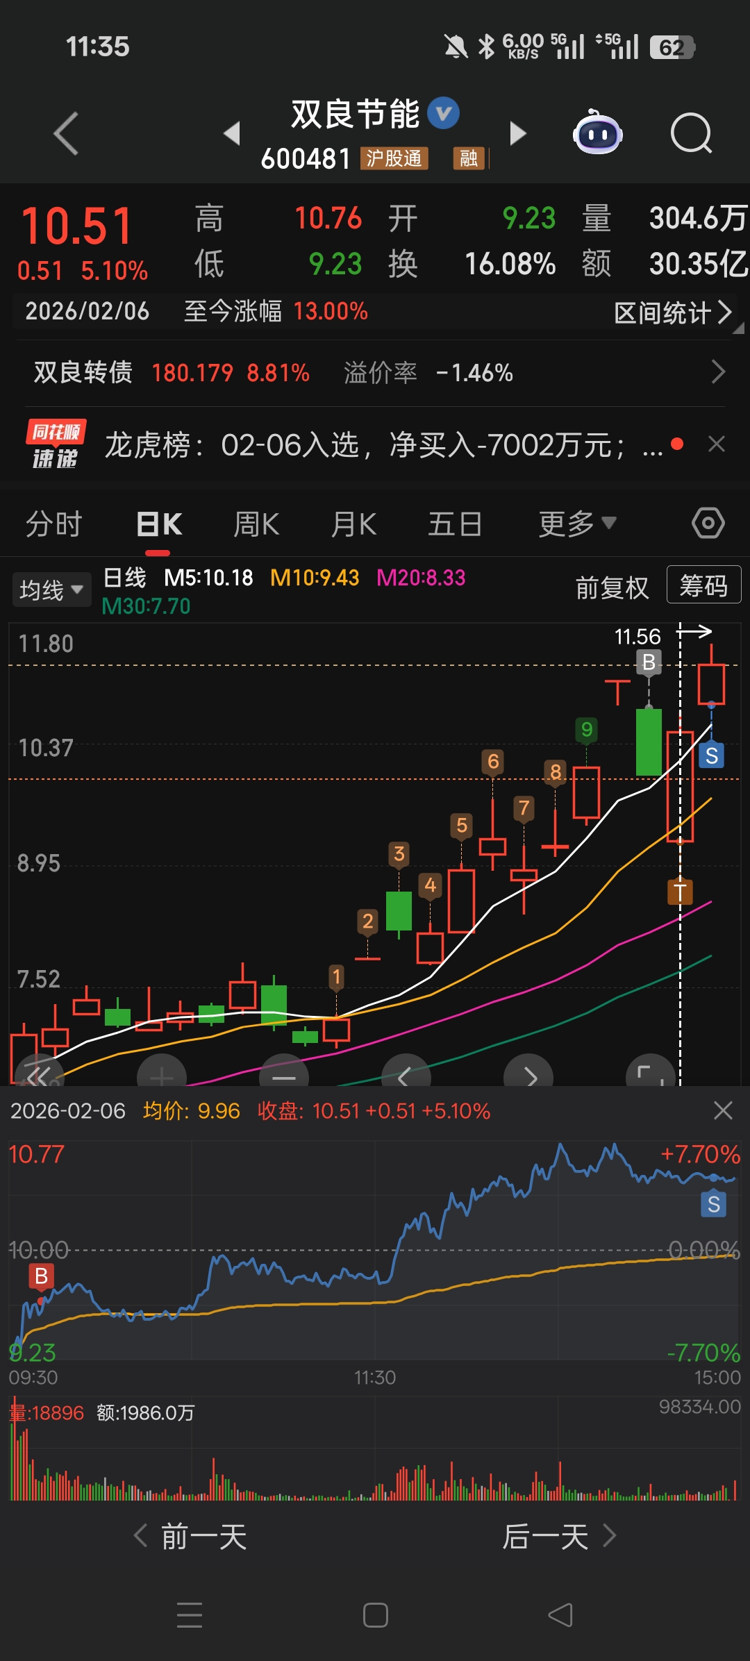Open 同花顺速递 龙虎榜 news item
The width and height of the screenshot is (750, 1661).
[x=347, y=444]
